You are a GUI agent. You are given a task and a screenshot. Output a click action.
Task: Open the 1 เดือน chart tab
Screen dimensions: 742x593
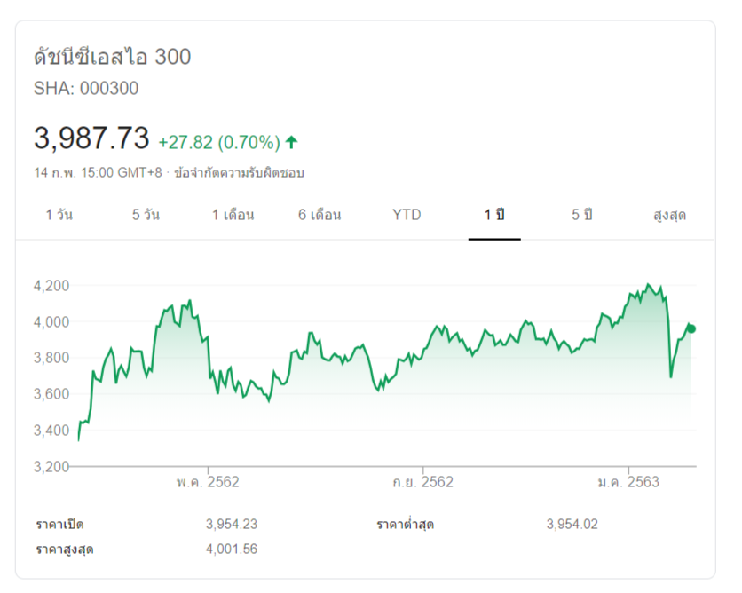[x=233, y=215]
